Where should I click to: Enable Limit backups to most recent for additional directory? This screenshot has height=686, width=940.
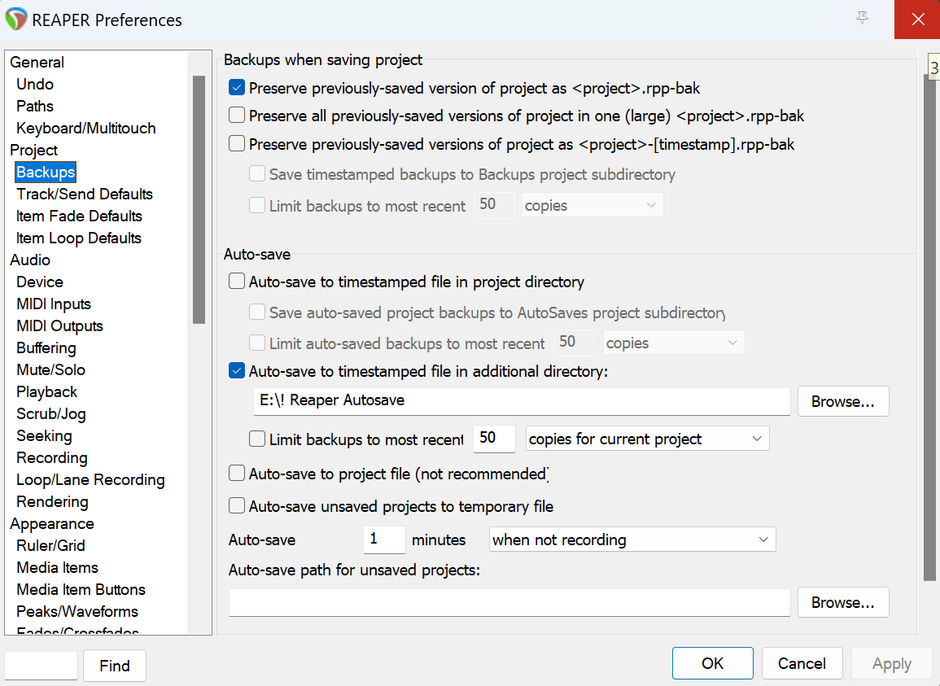(257, 439)
